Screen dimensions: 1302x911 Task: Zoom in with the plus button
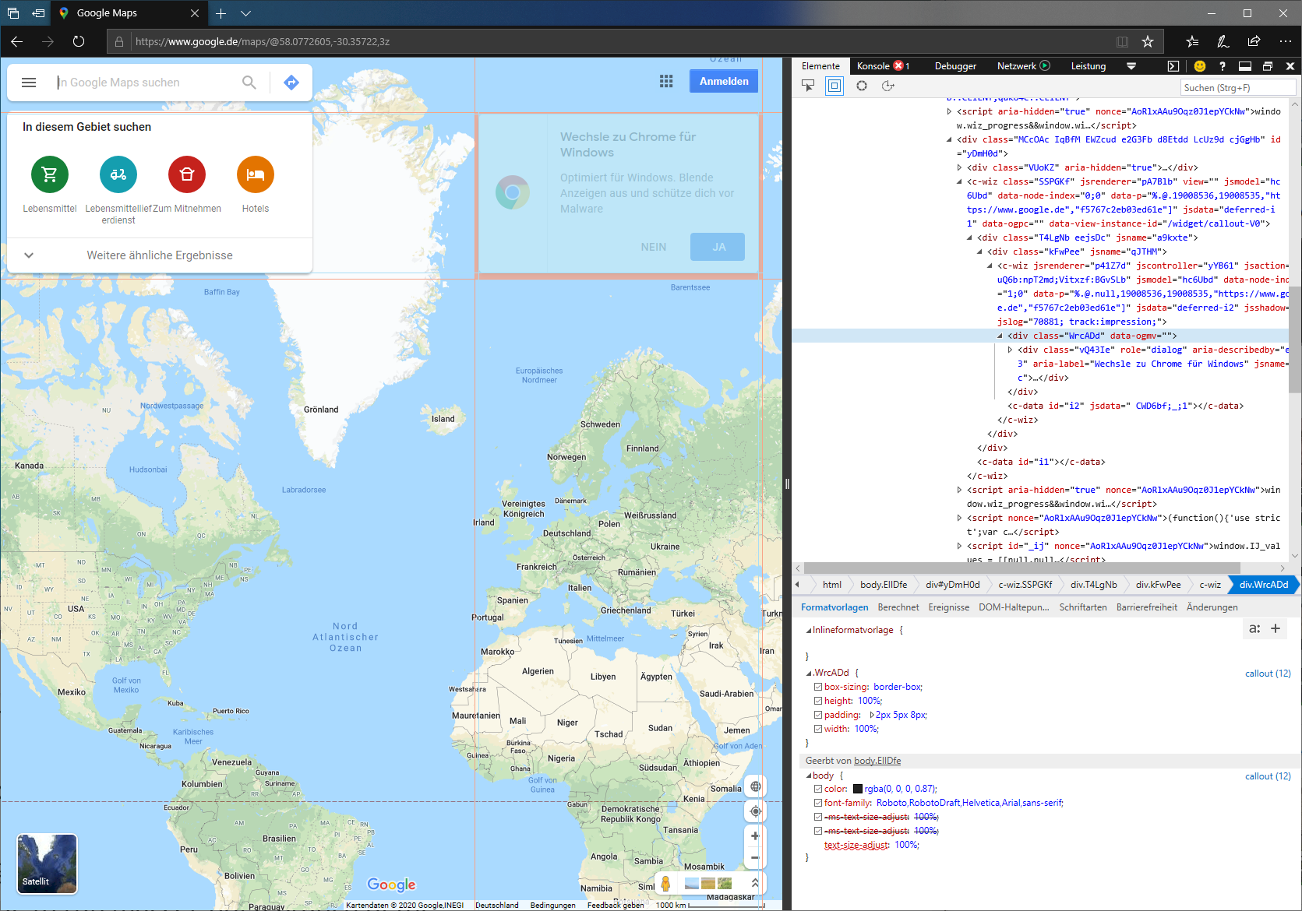pyautogui.click(x=755, y=836)
